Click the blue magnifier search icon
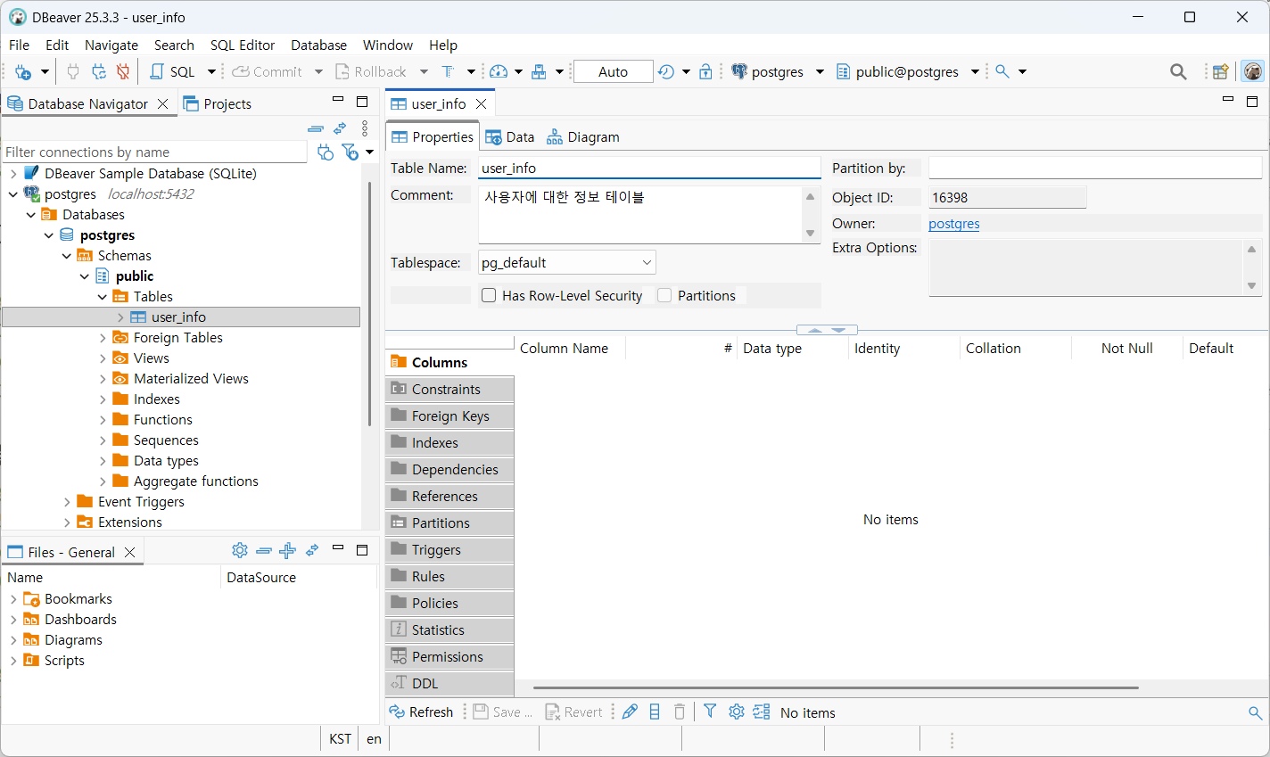This screenshot has width=1270, height=757. point(1002,71)
